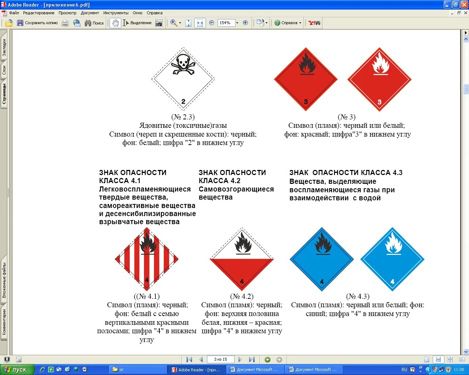Viewport: 469px width, 375px height.
Task: Click the grey Next View button
Action: pos(279,360)
